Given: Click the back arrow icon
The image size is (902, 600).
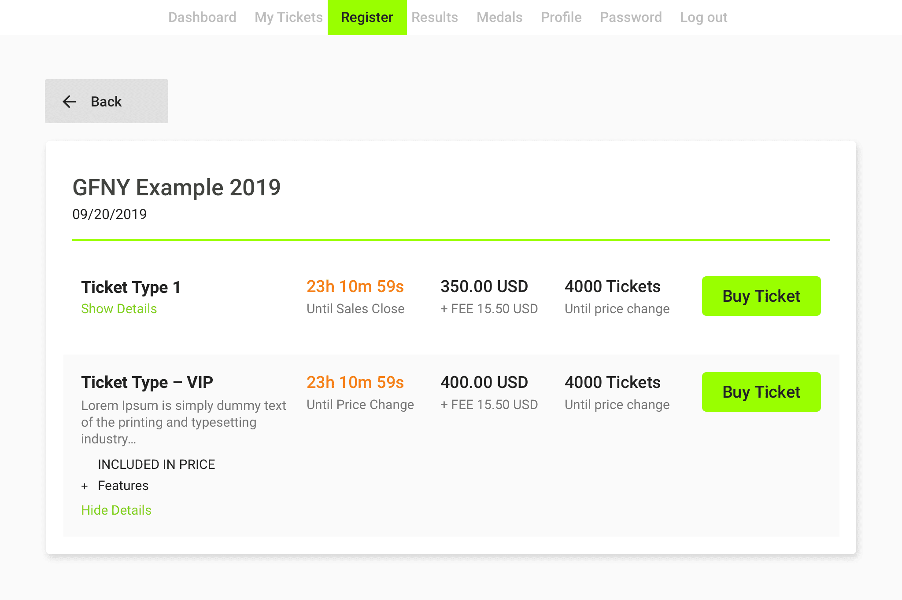Looking at the screenshot, I should click(69, 102).
